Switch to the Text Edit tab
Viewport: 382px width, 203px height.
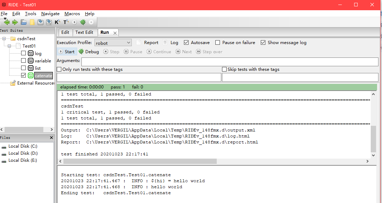(x=84, y=32)
